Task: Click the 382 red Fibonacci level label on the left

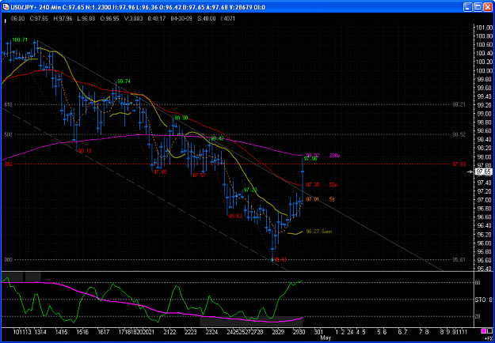Action: pyautogui.click(x=8, y=164)
